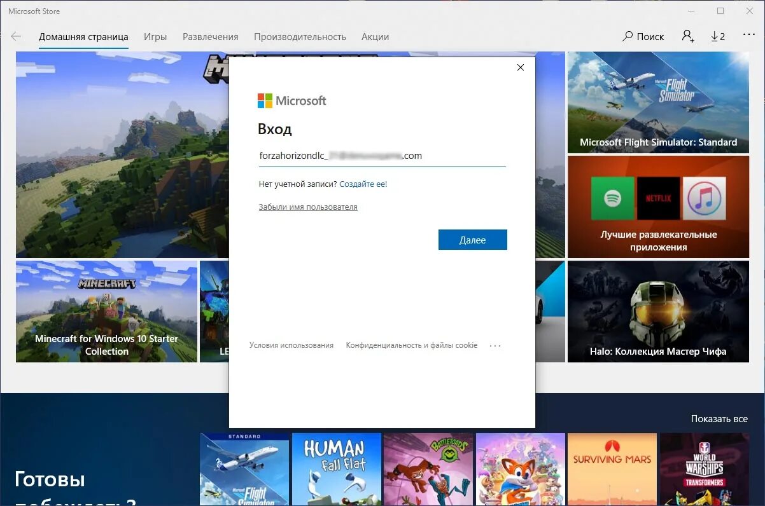Open the three-dot menu in Store toolbar
Image resolution: width=765 pixels, height=506 pixels.
coord(748,35)
